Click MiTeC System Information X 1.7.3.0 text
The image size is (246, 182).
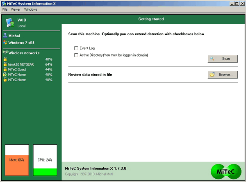pos(96,168)
